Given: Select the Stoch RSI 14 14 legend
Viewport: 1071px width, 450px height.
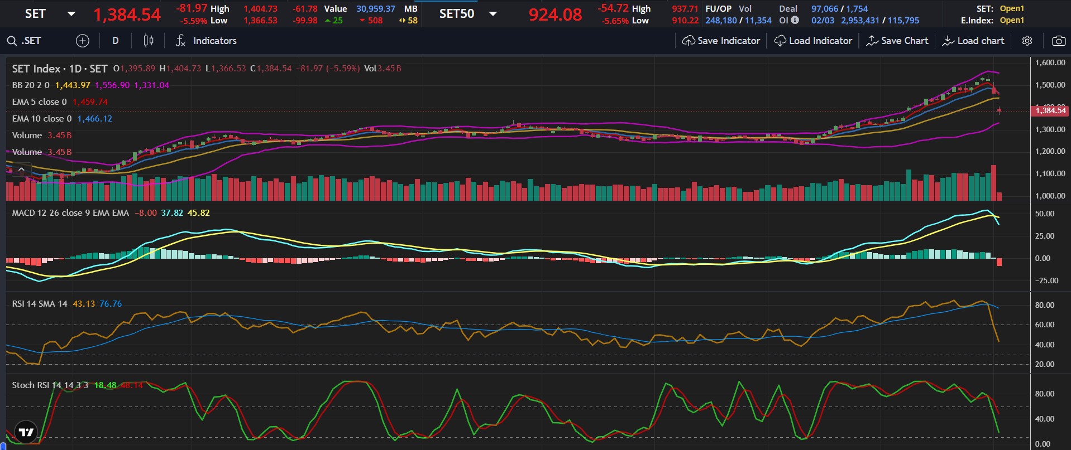Looking at the screenshot, I should 50,385.
